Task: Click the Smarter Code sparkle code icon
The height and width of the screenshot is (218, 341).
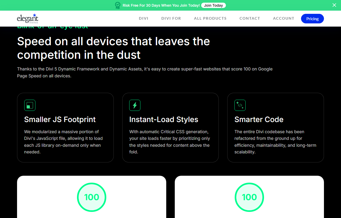Action: 240,105
